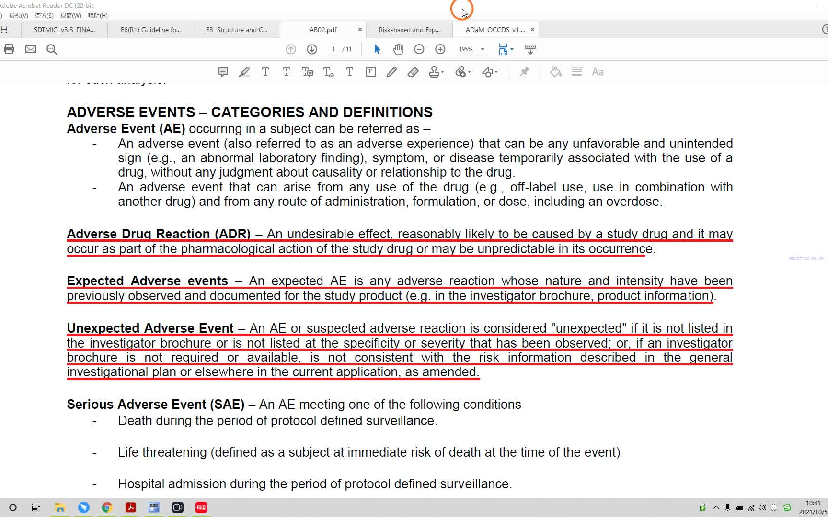This screenshot has width=828, height=517.
Task: Switch to E6(R1) Guideline tab
Action: coord(150,30)
